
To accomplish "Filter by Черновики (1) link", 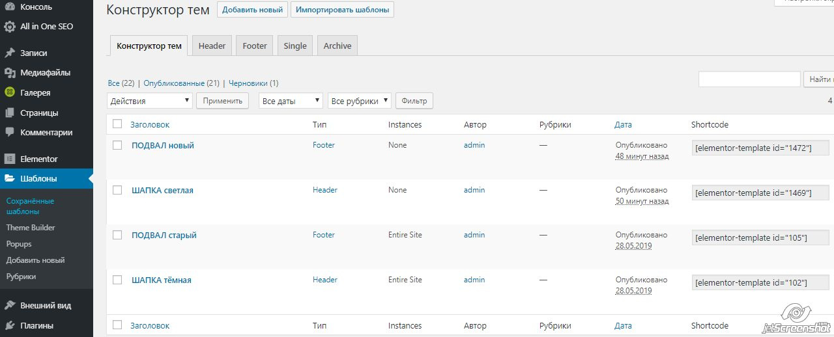I will [253, 83].
